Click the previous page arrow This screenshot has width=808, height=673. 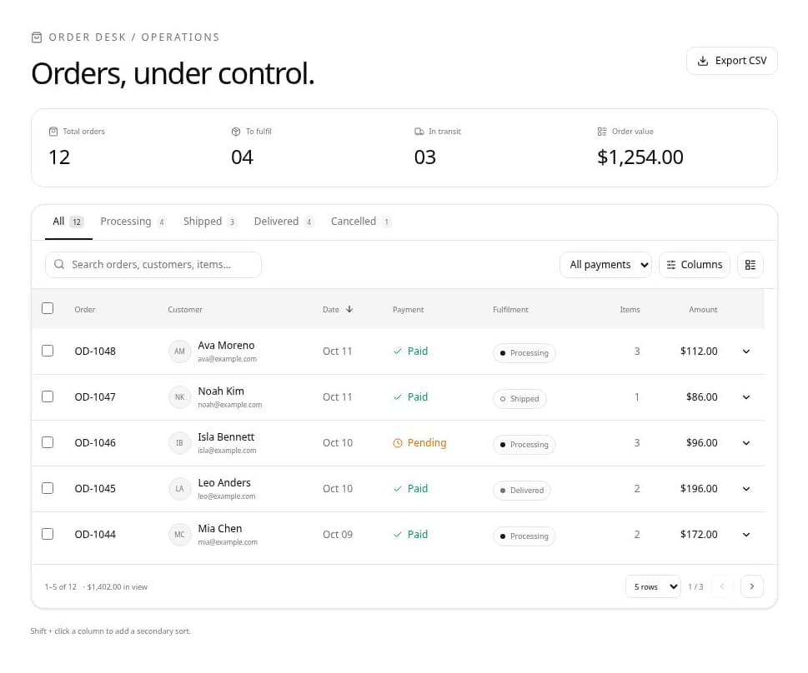click(x=722, y=586)
